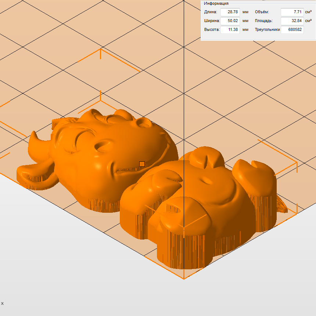Click the x axis label in the corner
The width and height of the screenshot is (316, 316).
click(x=2, y=304)
